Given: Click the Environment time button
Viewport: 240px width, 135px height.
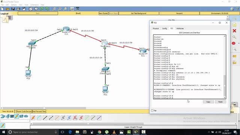Looking at the screenshot, I should click(220, 13).
